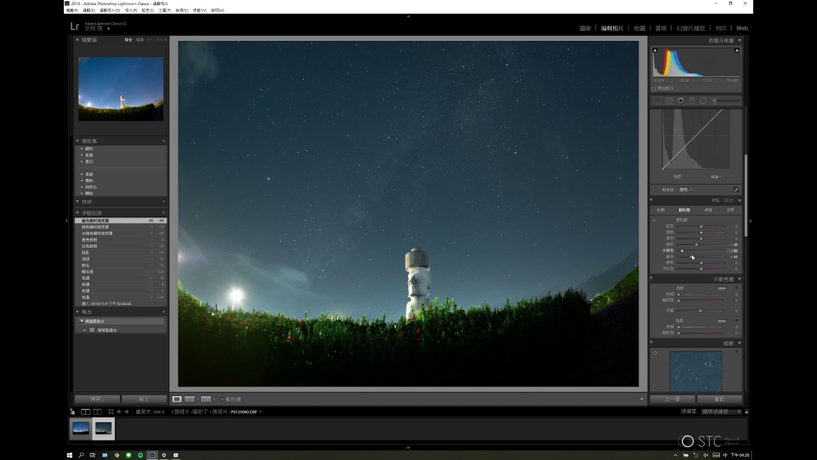
Task: Show grid view from filmstrip
Action: 110,411
